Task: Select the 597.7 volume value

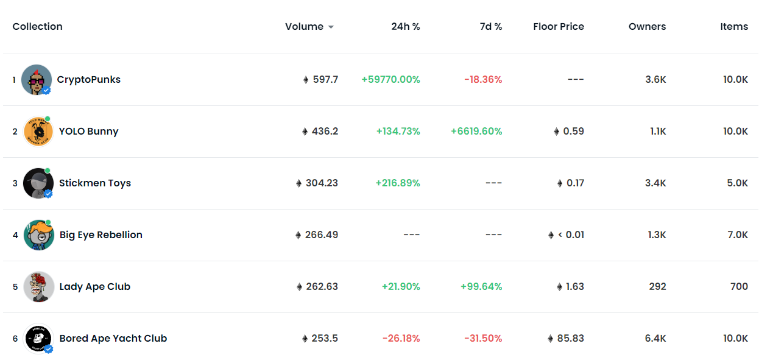Action: pyautogui.click(x=325, y=80)
